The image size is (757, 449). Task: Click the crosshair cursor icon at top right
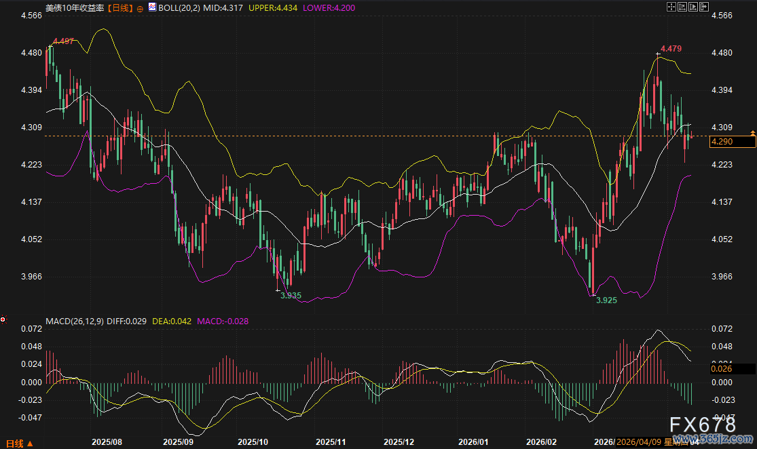click(x=671, y=7)
